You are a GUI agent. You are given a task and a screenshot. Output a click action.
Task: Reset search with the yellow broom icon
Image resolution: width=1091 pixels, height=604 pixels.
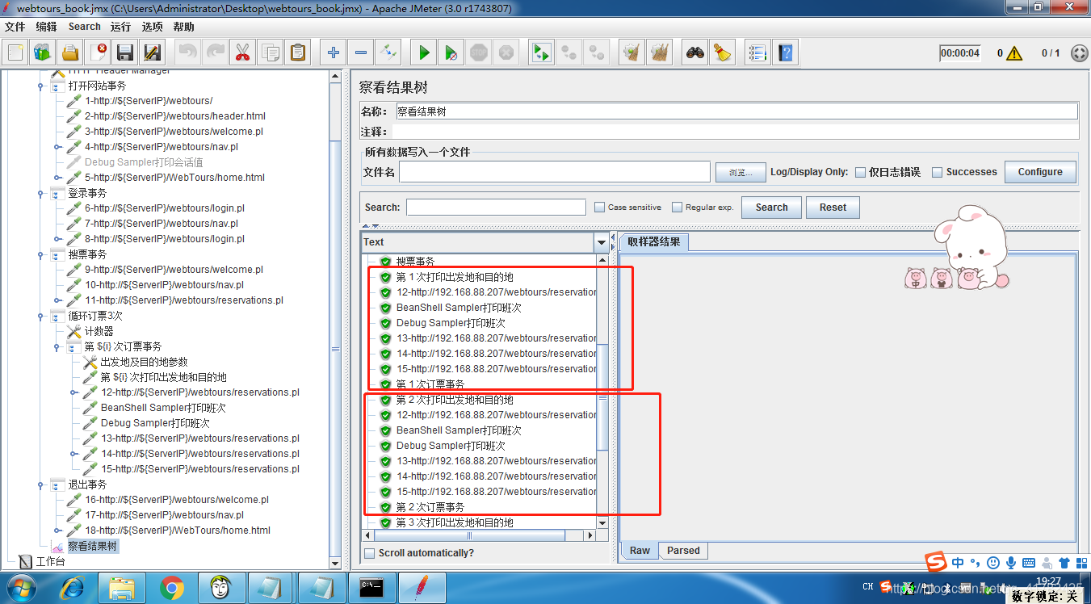tap(722, 53)
